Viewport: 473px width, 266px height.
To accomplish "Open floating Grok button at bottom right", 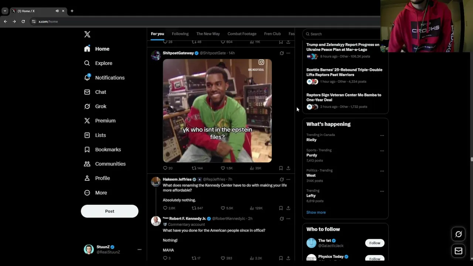I will (459, 234).
